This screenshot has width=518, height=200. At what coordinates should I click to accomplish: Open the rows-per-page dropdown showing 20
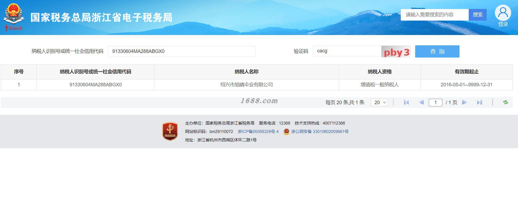point(379,102)
